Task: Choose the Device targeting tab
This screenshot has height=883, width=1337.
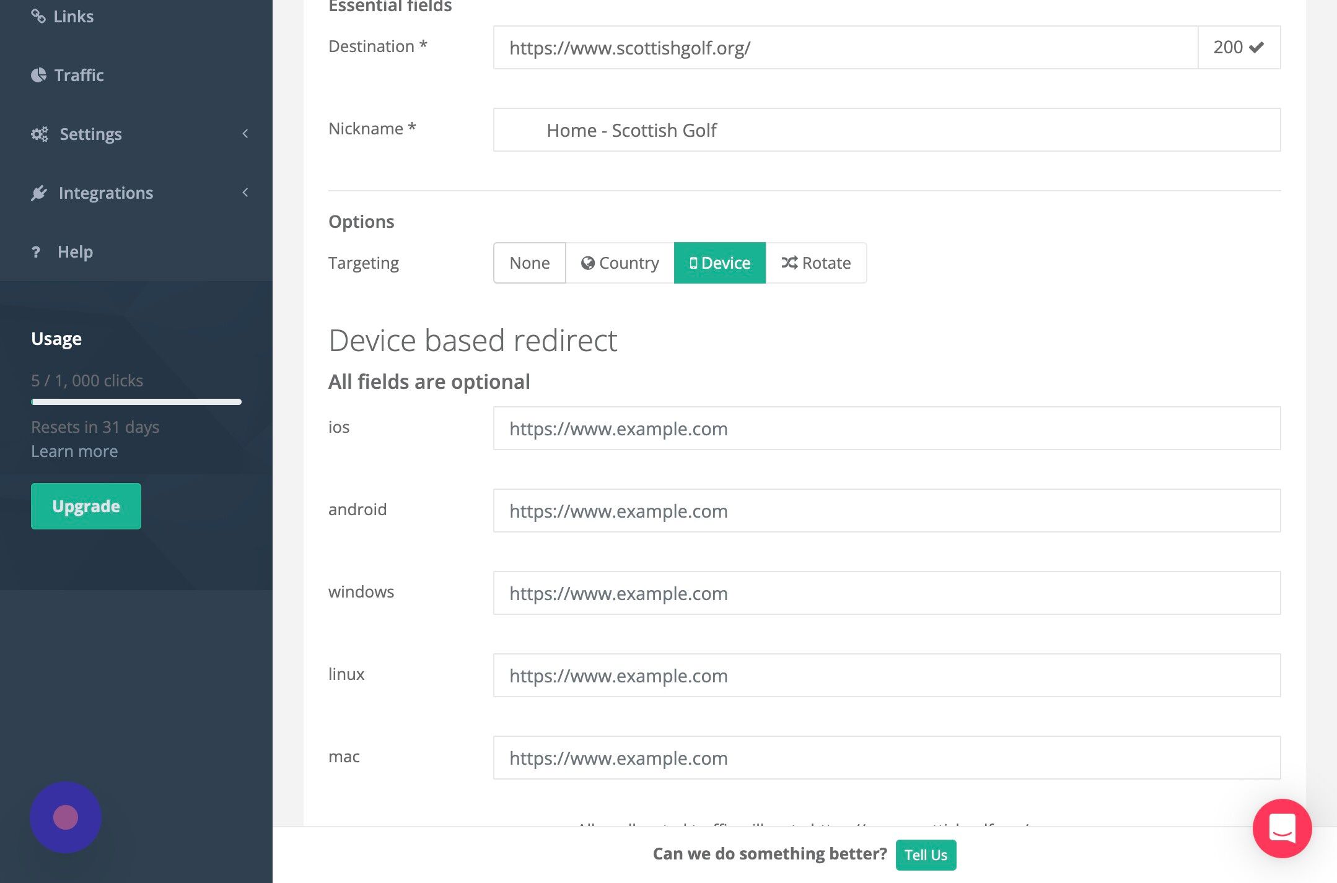Action: [x=719, y=263]
